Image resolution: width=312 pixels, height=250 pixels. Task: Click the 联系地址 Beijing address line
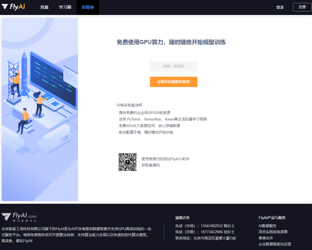point(206,238)
